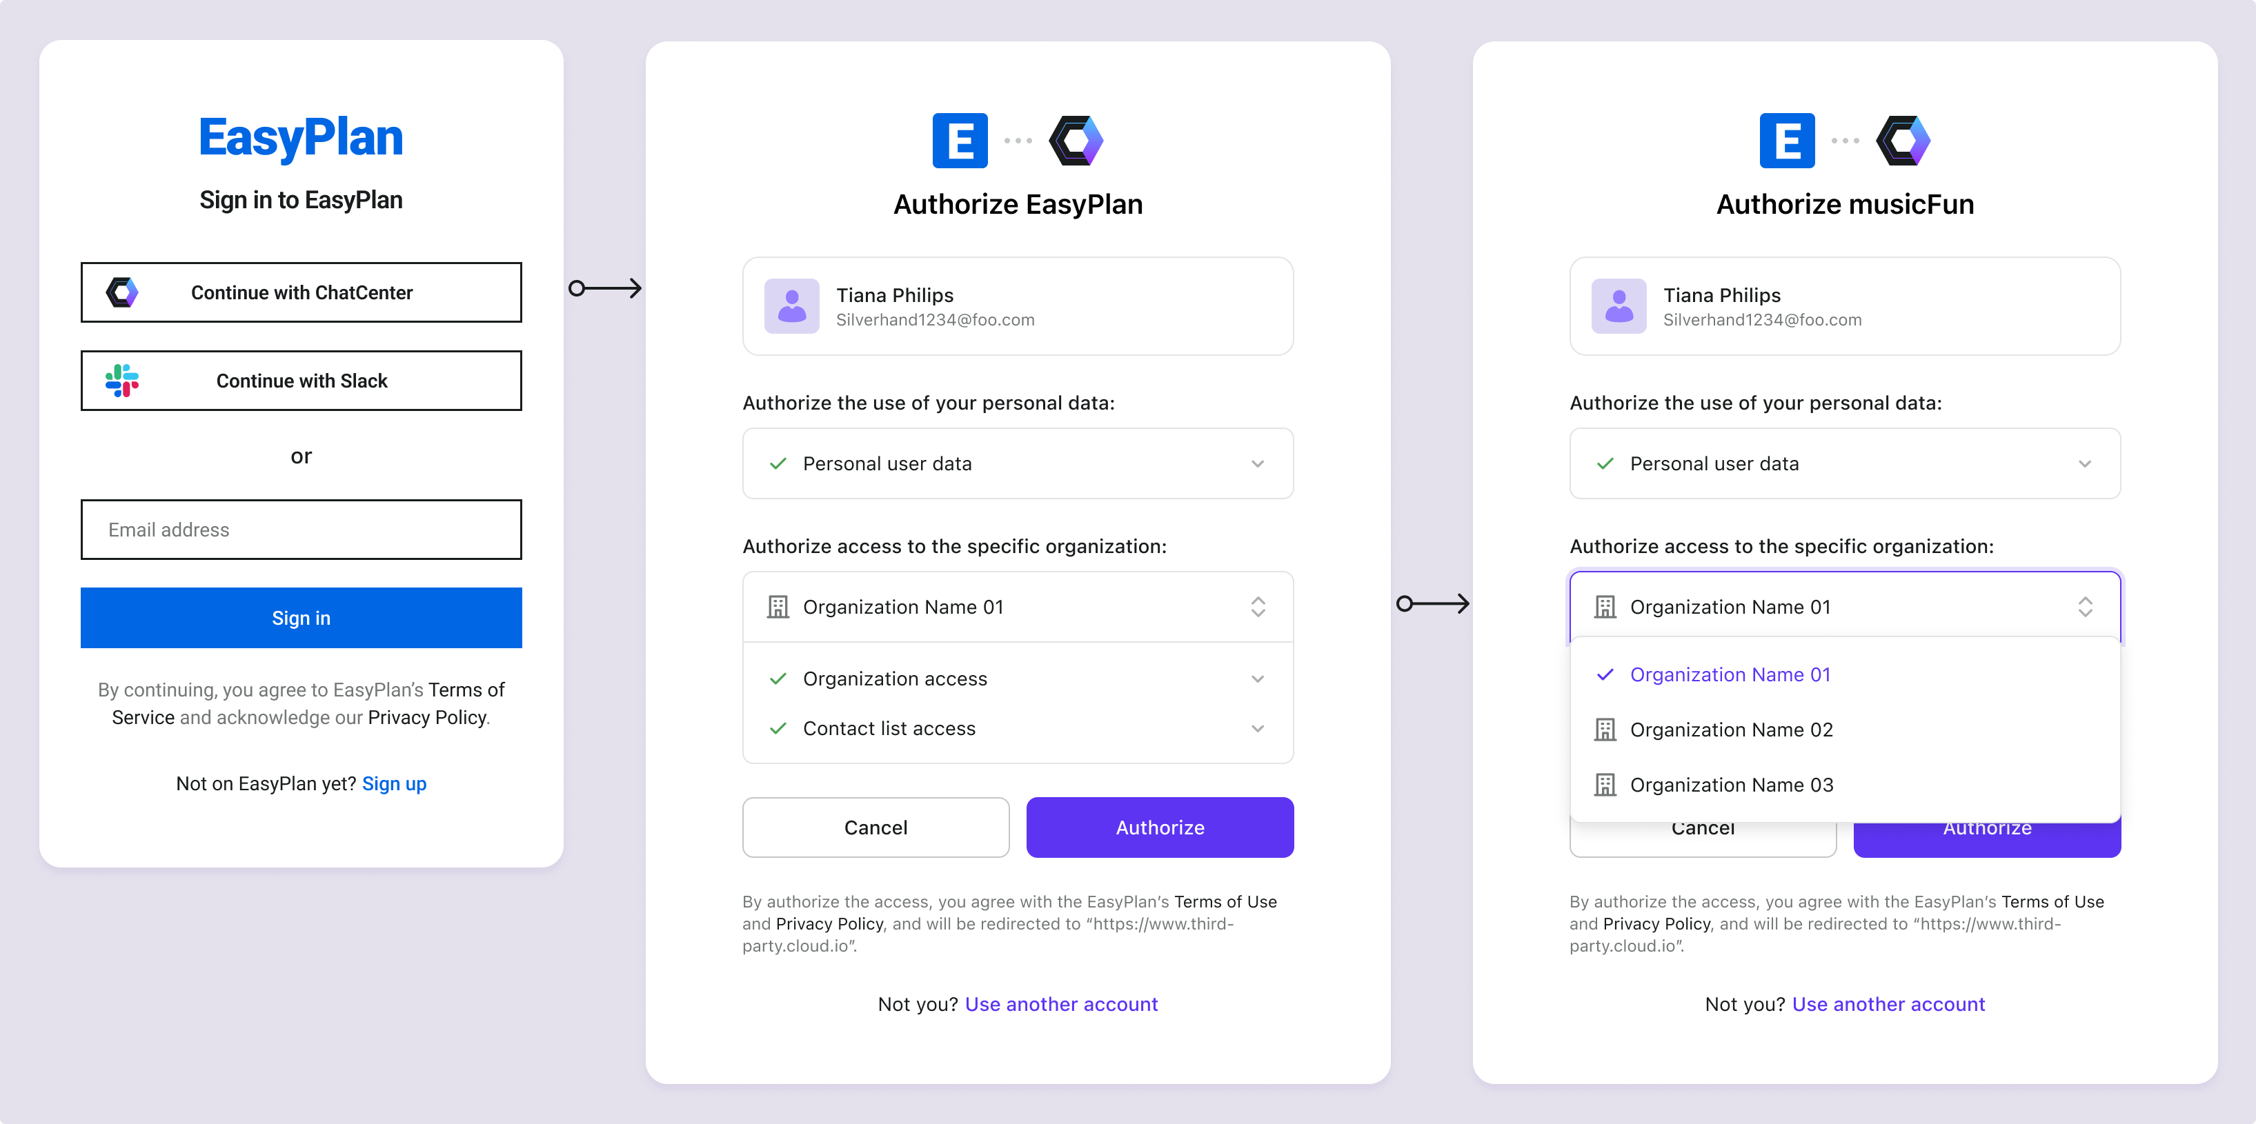2256x1124 pixels.
Task: Select Organization Name 03 from list
Action: [1732, 785]
